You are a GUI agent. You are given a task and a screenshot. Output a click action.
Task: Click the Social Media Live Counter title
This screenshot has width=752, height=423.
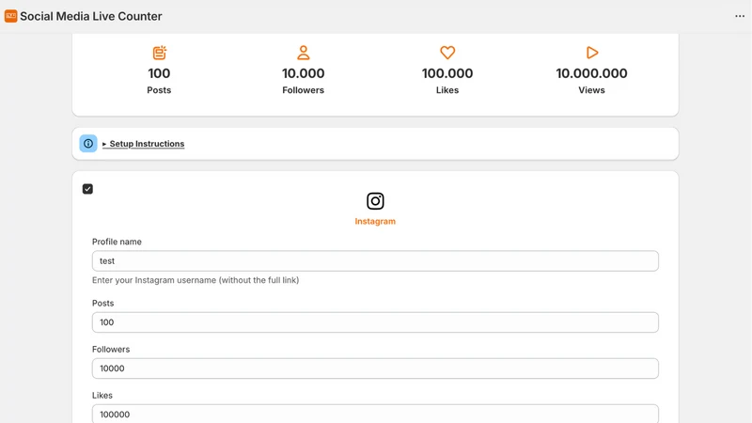(91, 16)
